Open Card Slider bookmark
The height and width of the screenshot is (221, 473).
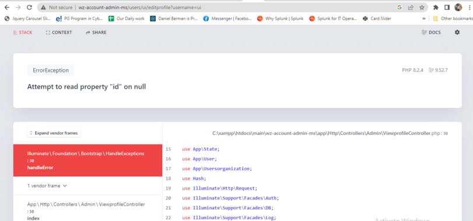(377, 19)
